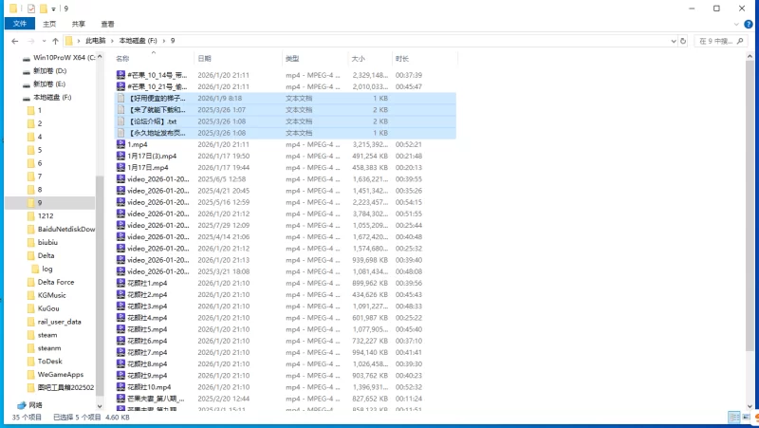Sort files by 大小 column header
Viewport: 759px width, 428px height.
point(357,59)
